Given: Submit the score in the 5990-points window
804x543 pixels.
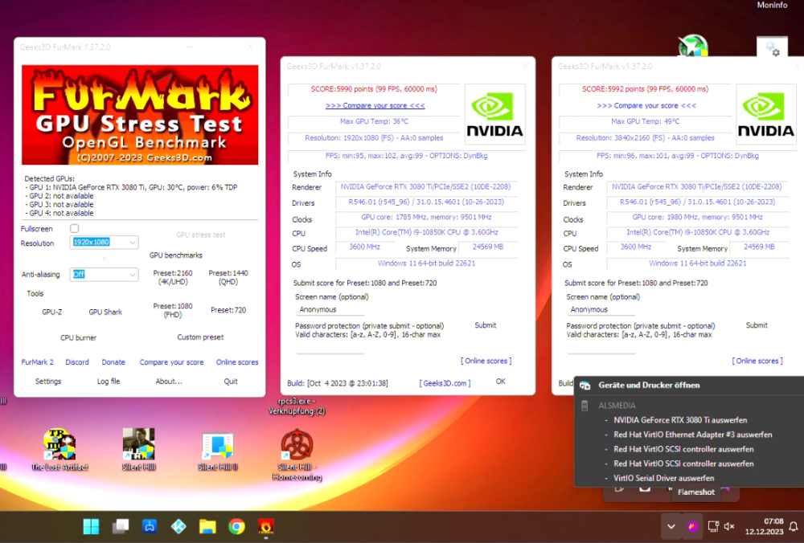Looking at the screenshot, I should tap(485, 325).
